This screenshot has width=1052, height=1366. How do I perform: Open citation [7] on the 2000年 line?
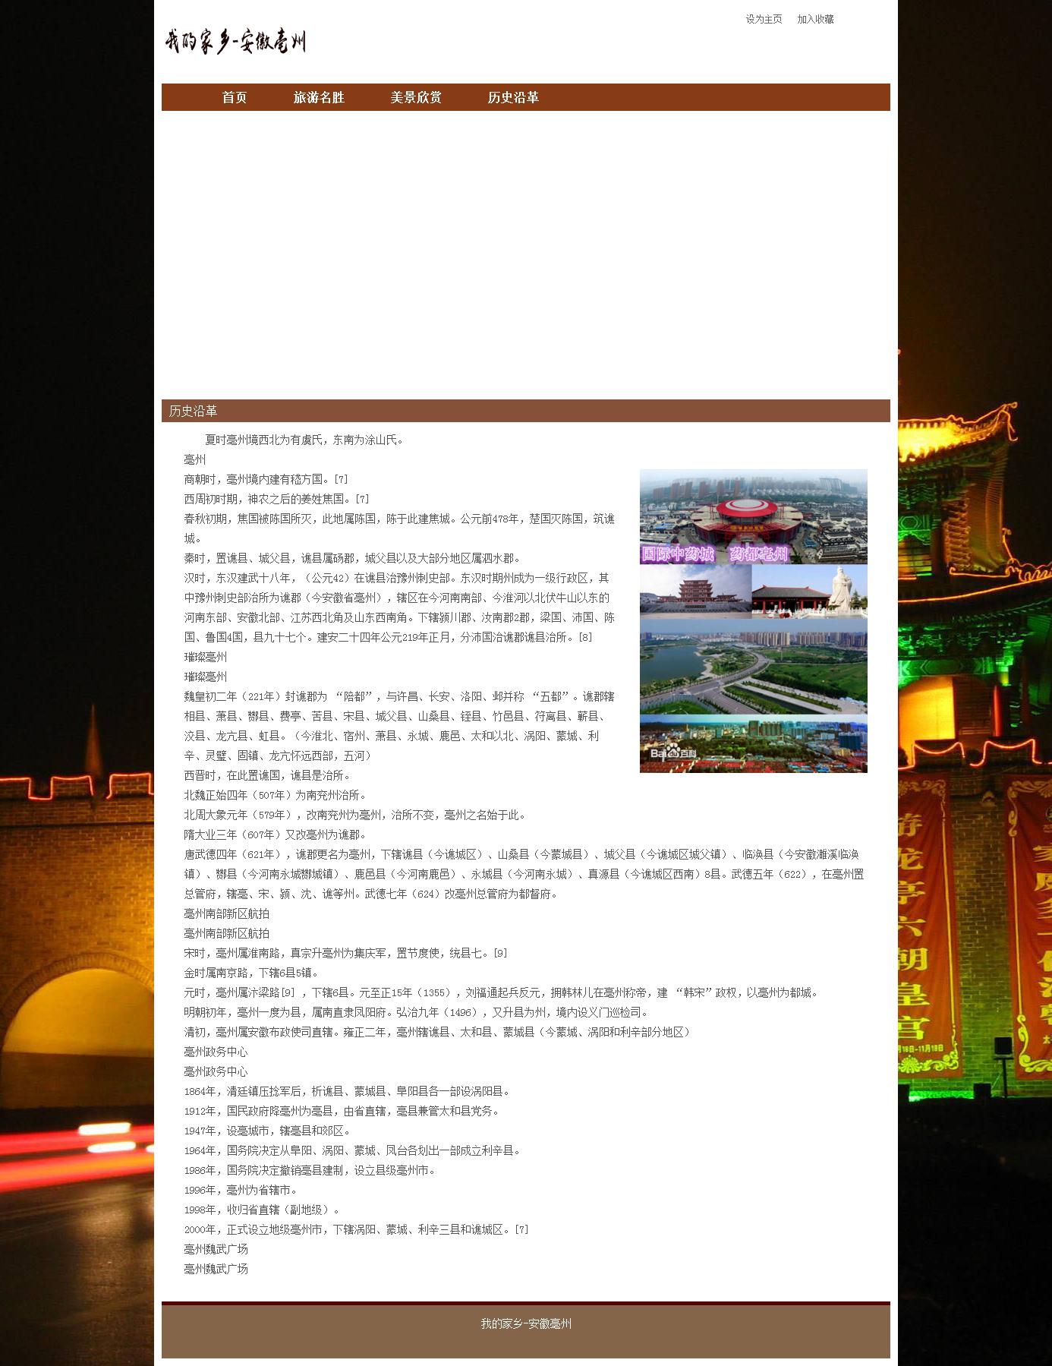pyautogui.click(x=521, y=1230)
